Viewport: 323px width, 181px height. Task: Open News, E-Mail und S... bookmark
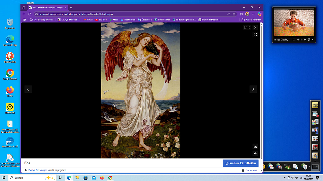coord(69,20)
